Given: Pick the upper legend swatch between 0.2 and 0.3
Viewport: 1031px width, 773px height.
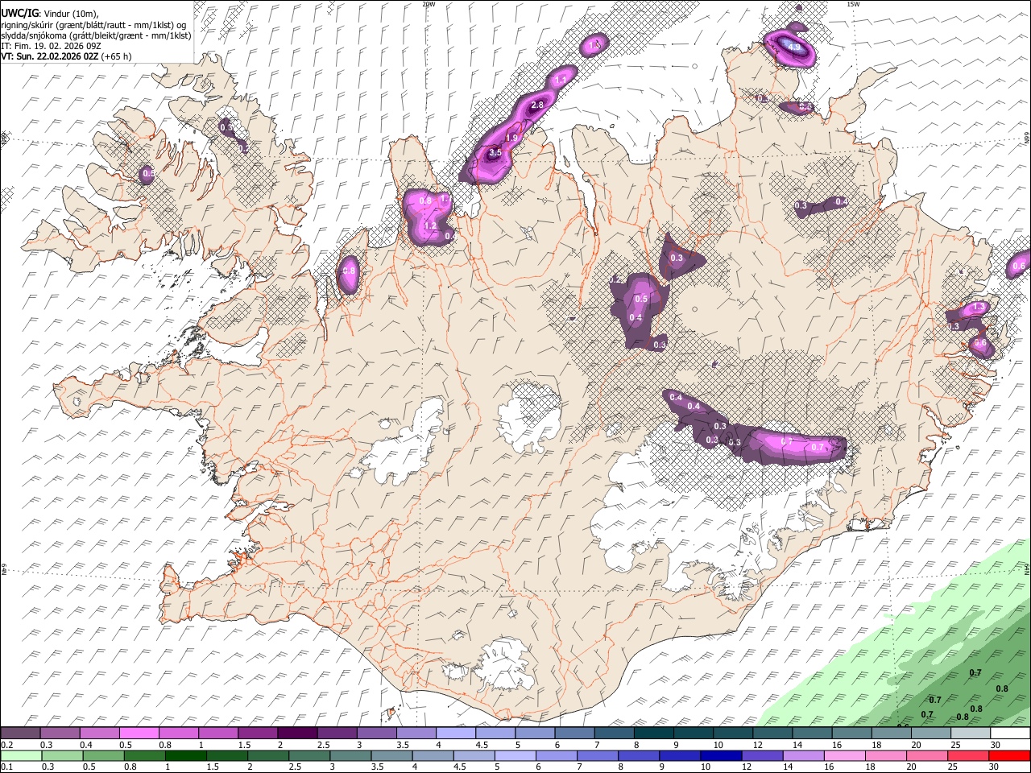Looking at the screenshot, I should [x=20, y=733].
